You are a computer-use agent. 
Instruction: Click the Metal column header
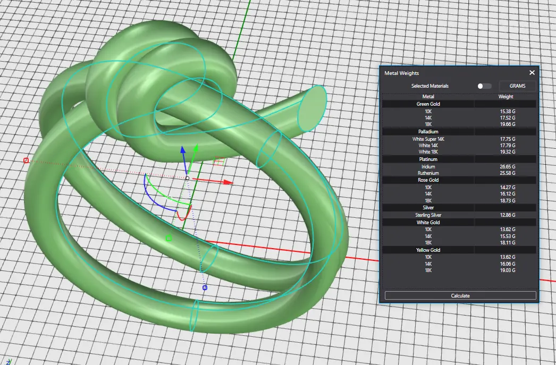point(428,97)
